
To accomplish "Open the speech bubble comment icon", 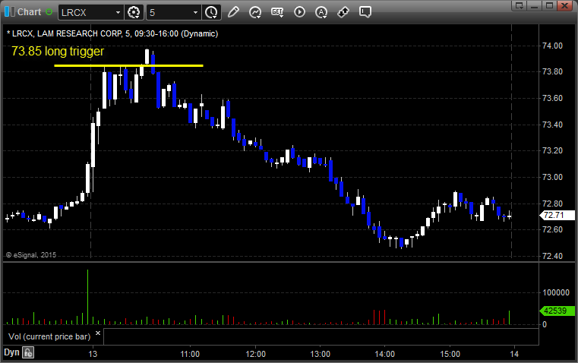I will pos(365,12).
